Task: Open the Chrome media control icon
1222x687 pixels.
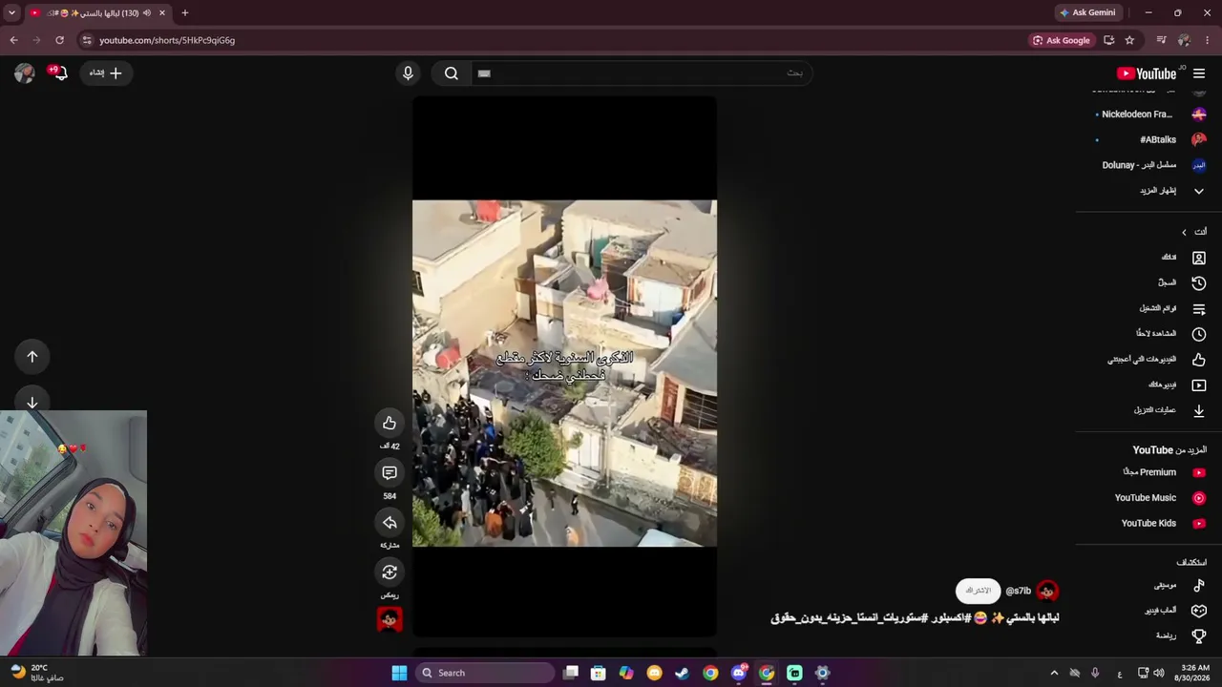Action: [1161, 40]
